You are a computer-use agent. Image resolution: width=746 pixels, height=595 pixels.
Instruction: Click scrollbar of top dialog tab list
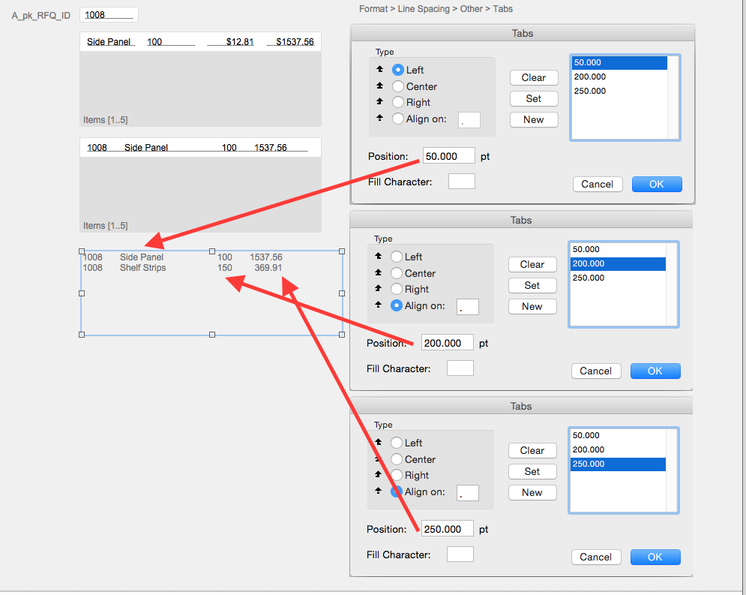(x=673, y=97)
